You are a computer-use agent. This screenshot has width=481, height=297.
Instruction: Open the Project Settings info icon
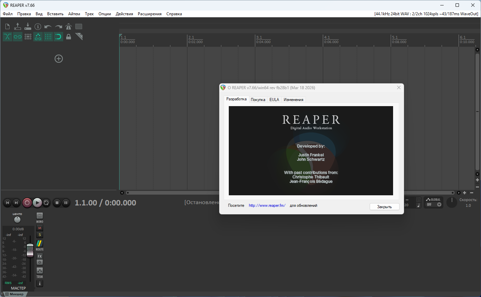(38, 26)
